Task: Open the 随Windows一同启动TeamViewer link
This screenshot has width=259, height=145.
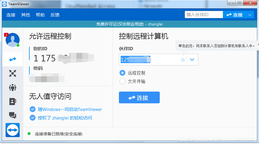Action: pos(70,109)
